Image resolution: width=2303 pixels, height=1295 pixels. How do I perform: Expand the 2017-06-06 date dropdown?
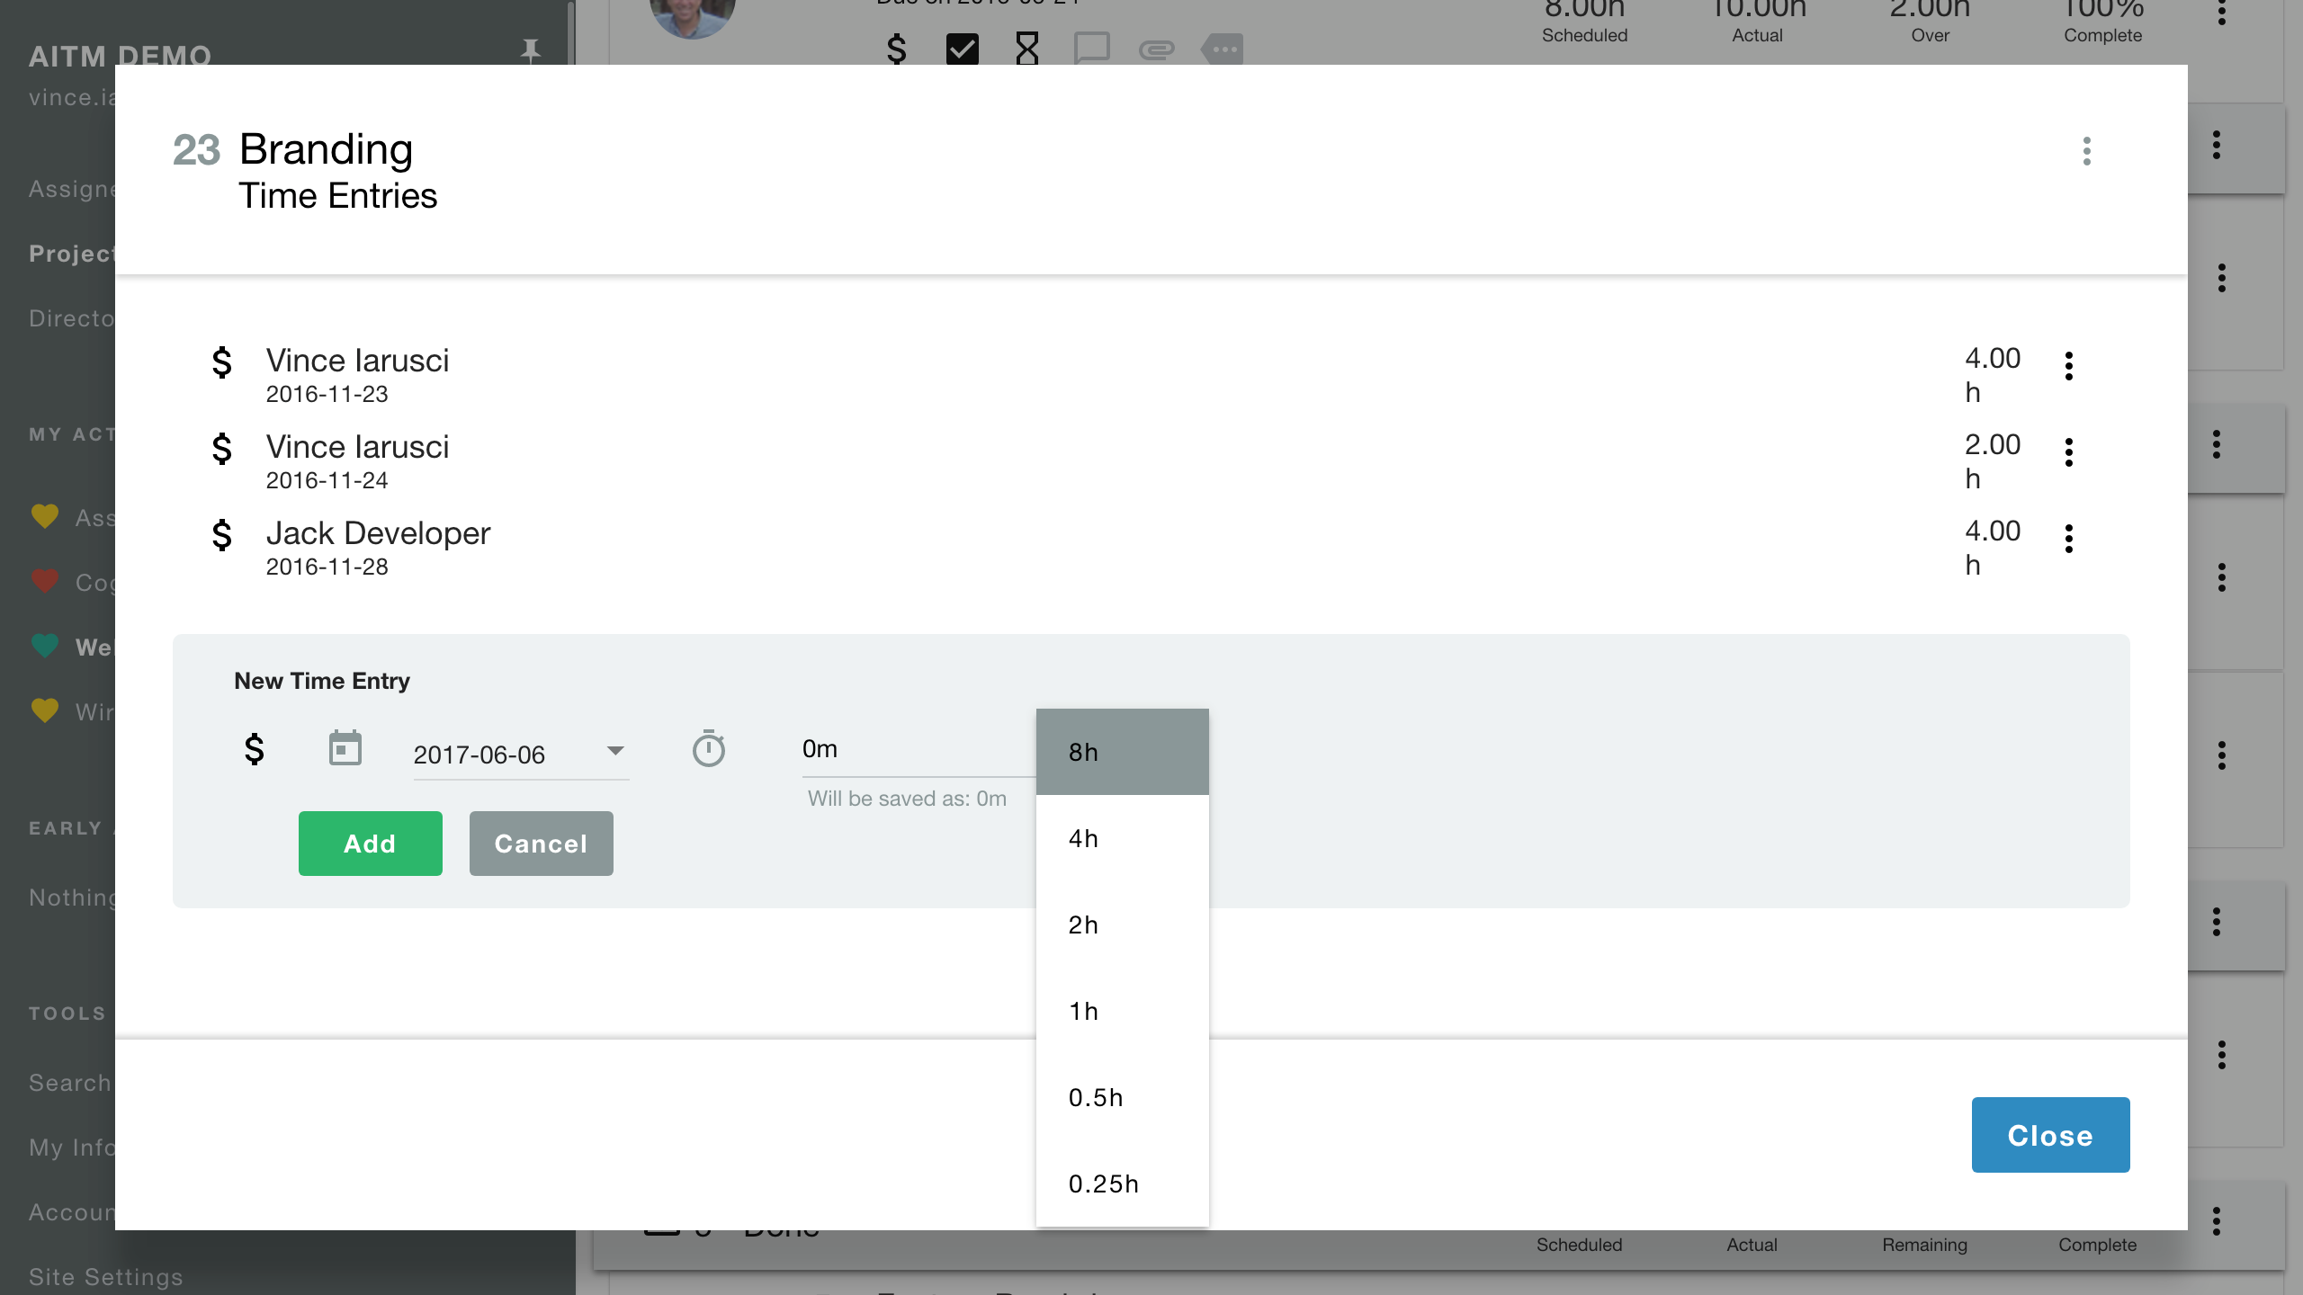(615, 751)
